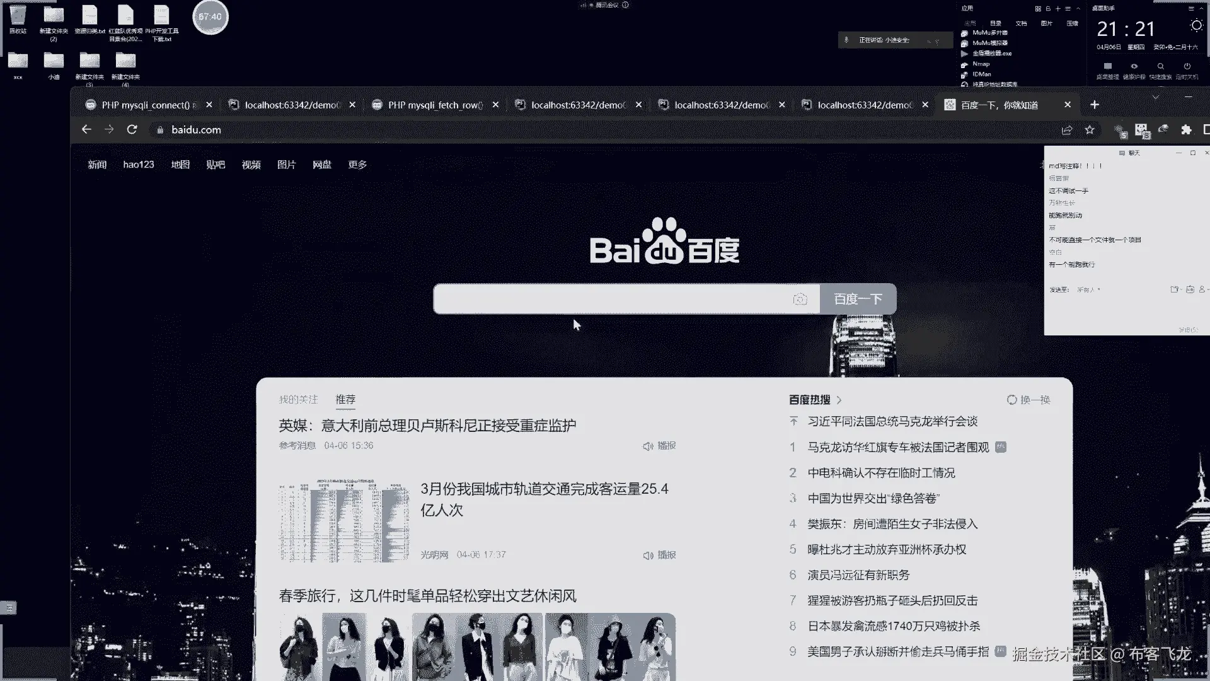Viewport: 1210px width, 681px height.
Task: Bookmark this page with the star icon
Action: pyautogui.click(x=1090, y=130)
